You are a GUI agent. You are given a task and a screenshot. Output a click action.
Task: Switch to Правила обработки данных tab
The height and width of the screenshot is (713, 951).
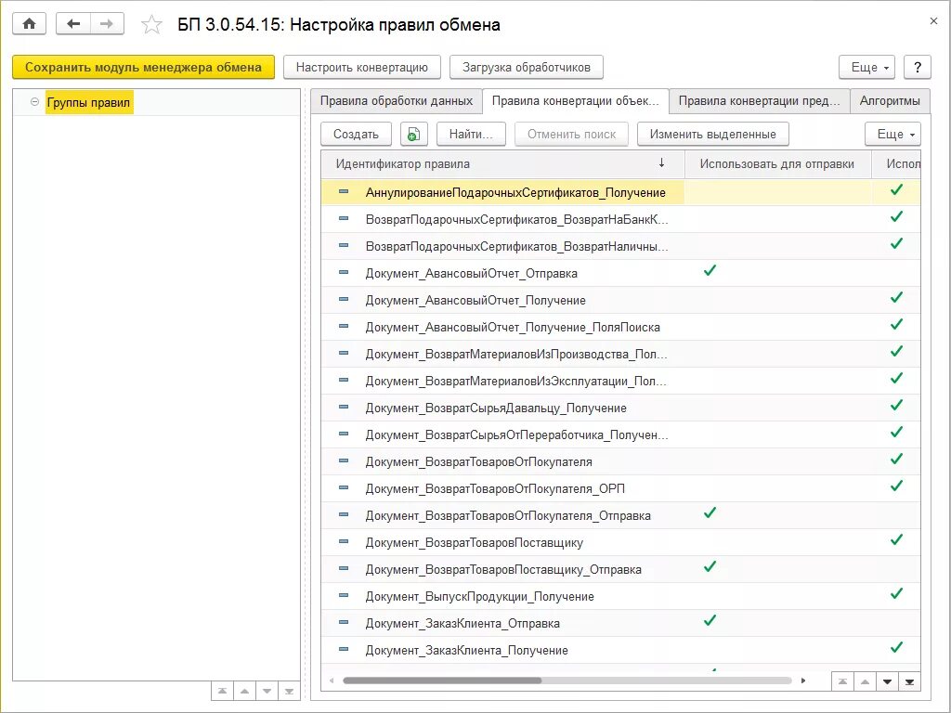pyautogui.click(x=396, y=100)
